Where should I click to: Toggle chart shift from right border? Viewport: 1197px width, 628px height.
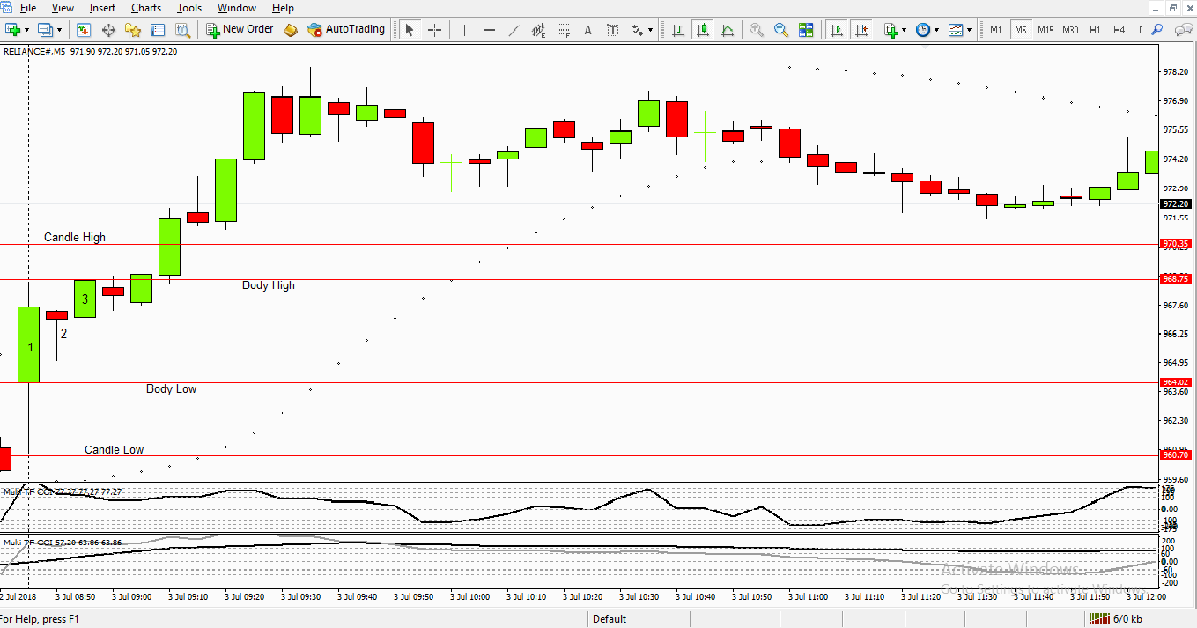(x=861, y=30)
